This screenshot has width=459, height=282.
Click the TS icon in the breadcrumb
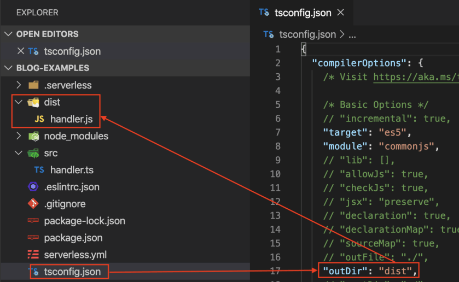coord(269,34)
